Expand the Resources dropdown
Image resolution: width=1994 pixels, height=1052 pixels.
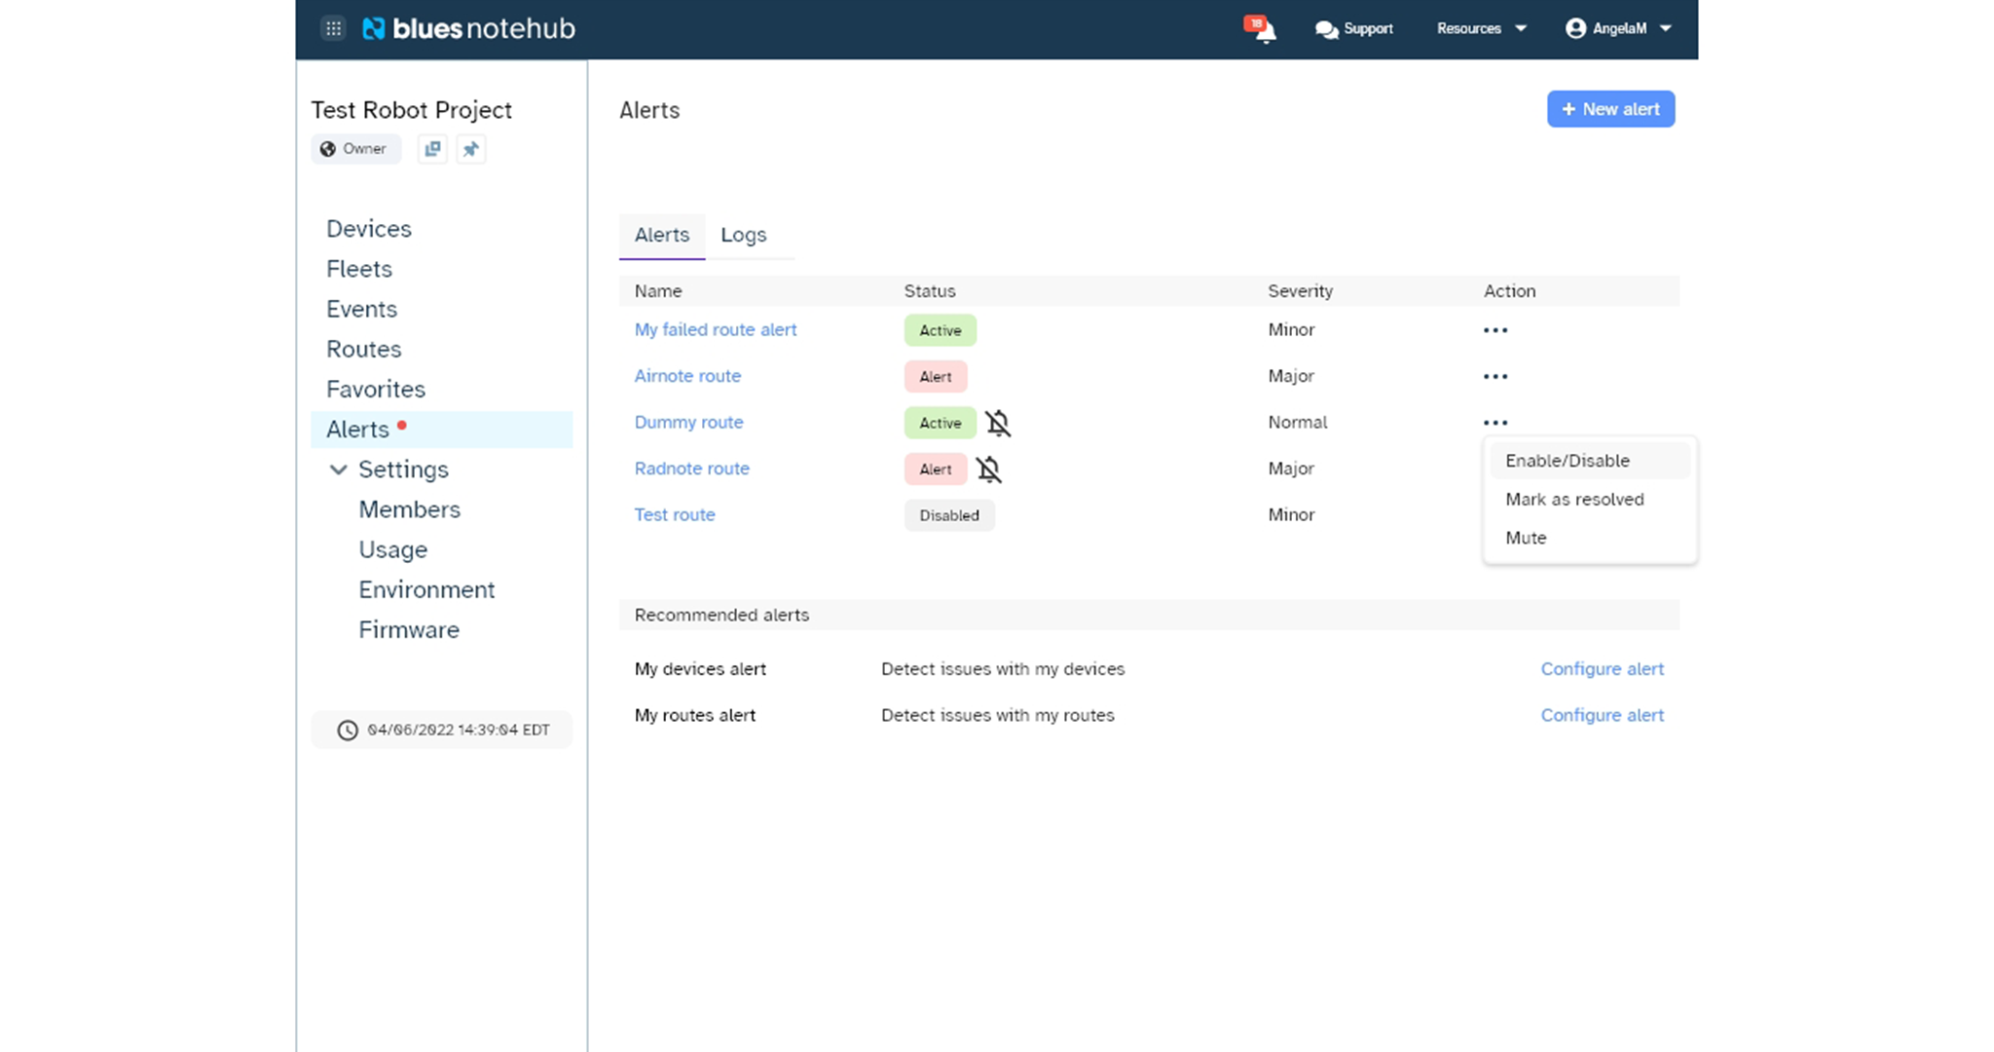tap(1481, 28)
